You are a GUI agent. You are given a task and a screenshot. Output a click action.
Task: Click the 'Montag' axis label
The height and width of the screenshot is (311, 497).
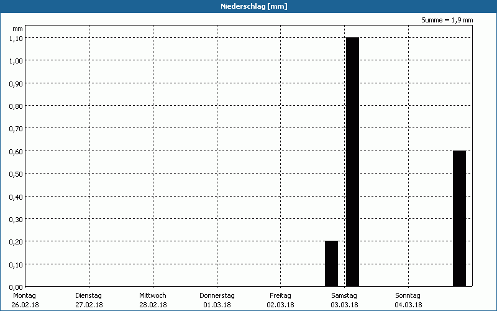25,296
